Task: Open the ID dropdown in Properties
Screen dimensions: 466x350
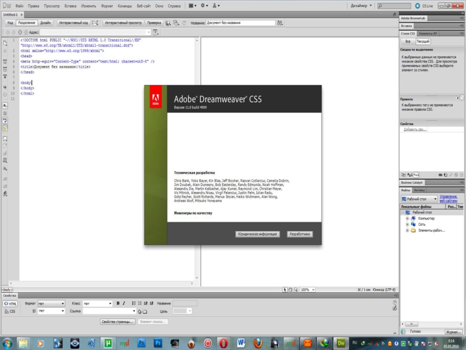Action: click(51, 311)
